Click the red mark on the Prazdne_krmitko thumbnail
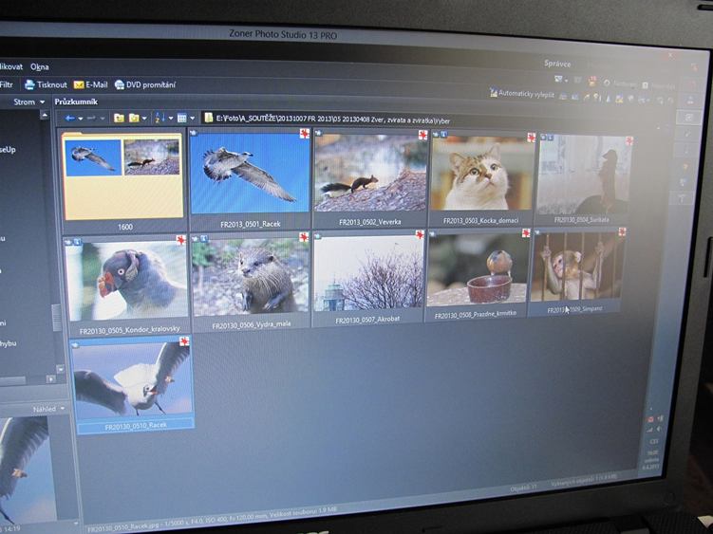This screenshot has height=534, width=713. 526,233
